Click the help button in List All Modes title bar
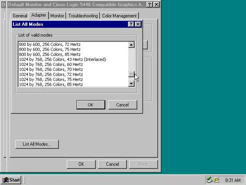The image size is (246, 185). pyautogui.click(x=131, y=24)
